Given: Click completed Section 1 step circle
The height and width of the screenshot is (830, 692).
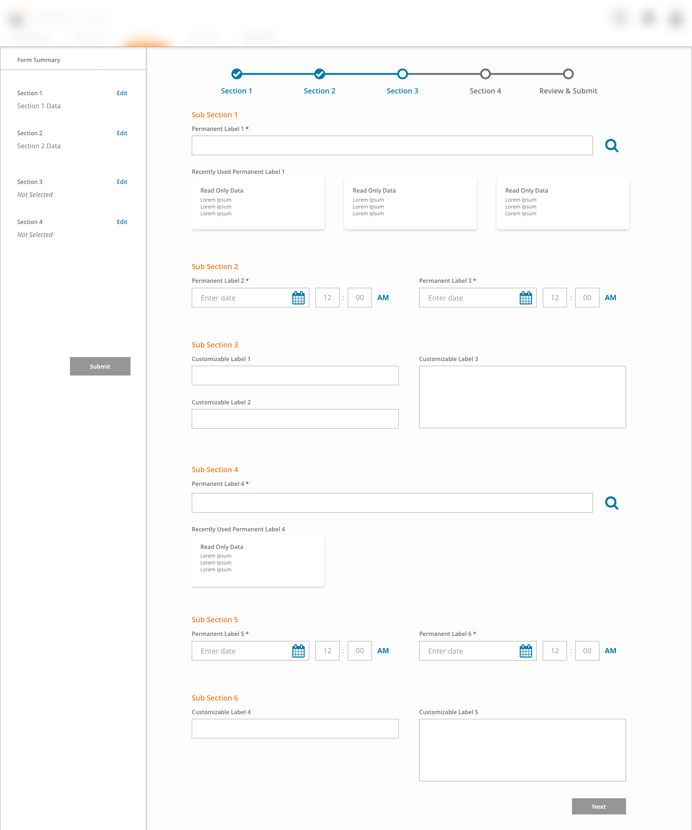Looking at the screenshot, I should point(236,74).
